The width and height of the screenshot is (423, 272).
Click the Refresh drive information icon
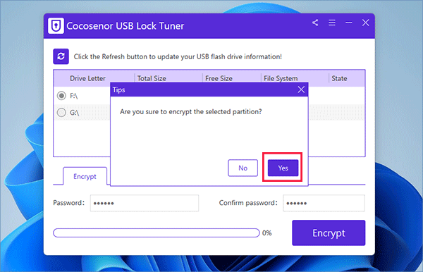click(x=61, y=56)
